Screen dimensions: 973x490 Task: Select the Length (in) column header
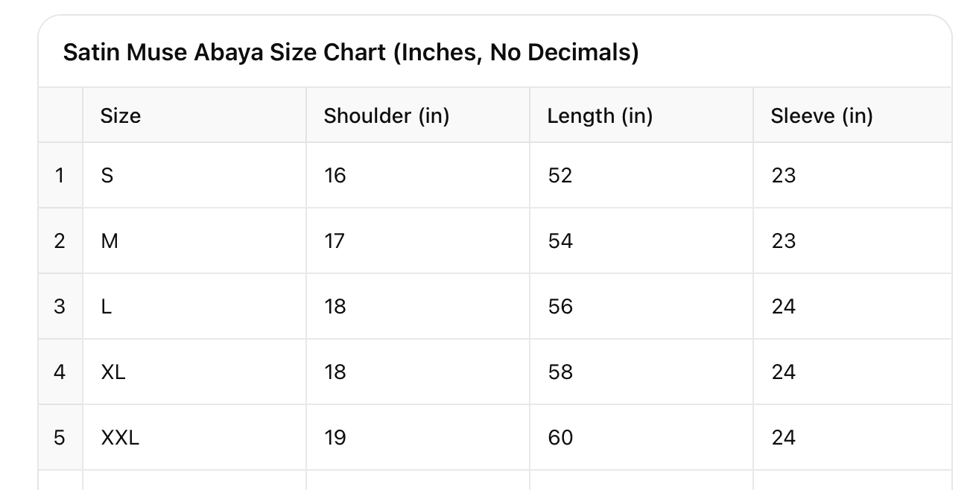click(599, 115)
